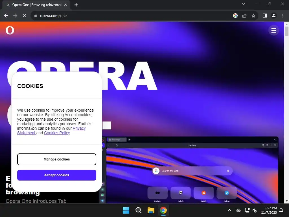Click the address bar URL
Screen dimensions: 289x217
[53, 16]
